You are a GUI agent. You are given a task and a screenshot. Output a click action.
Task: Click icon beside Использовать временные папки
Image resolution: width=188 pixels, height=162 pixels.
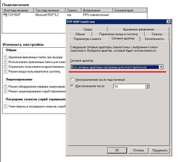click(x=6, y=62)
